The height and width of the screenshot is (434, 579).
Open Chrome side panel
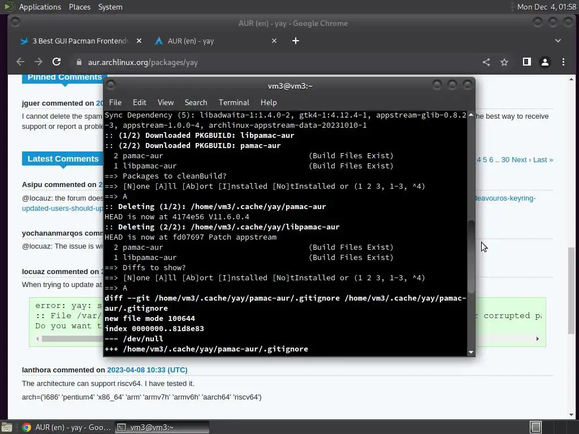pos(527,62)
